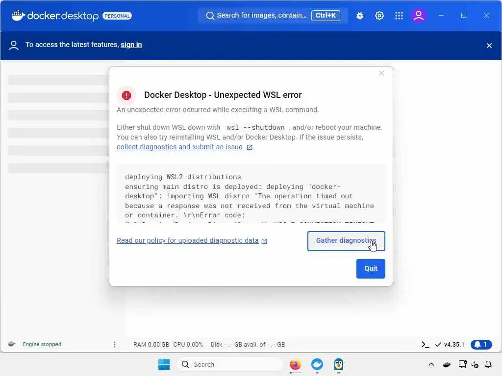Open the engine options kebab menu
The width and height of the screenshot is (502, 376).
[115, 344]
